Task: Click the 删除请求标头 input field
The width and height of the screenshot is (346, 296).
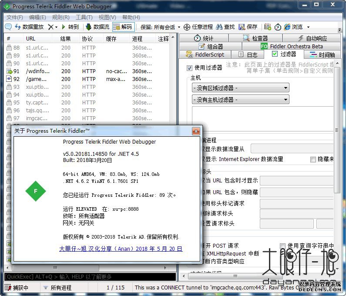Action: (x=297, y=214)
